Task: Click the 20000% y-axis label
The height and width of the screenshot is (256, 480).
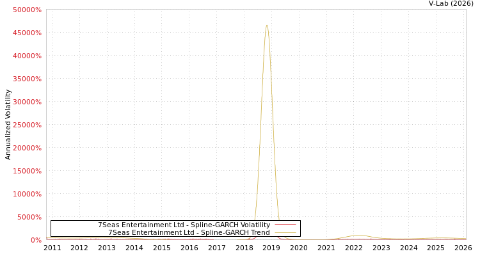Action: coord(27,148)
